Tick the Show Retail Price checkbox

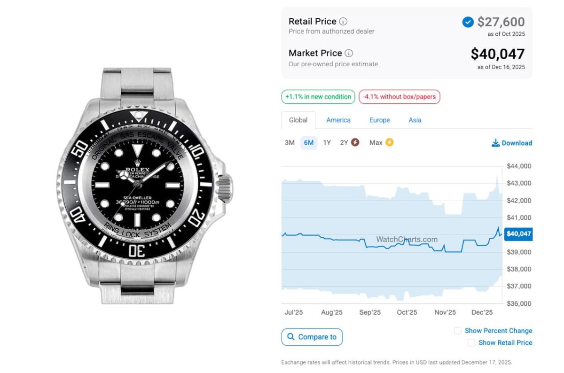pos(471,343)
